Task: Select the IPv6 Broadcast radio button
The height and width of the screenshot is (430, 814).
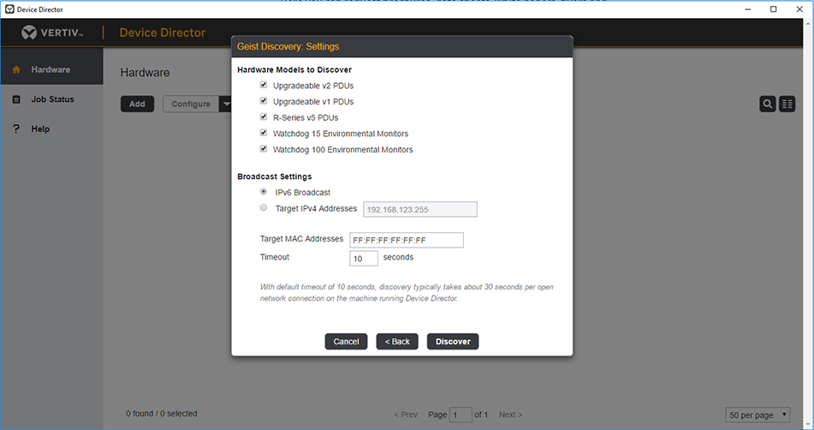Action: coord(264,192)
